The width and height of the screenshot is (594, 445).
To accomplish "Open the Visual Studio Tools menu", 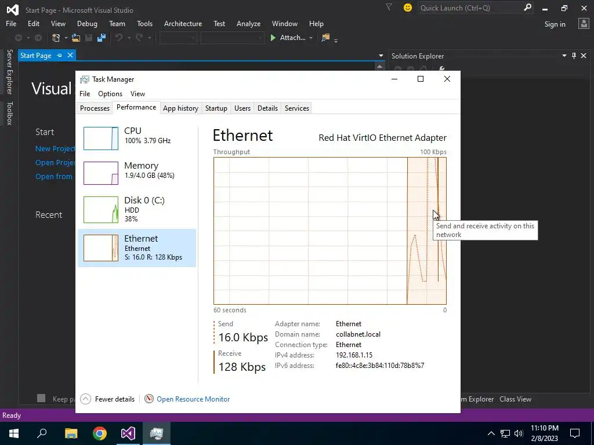I will pyautogui.click(x=144, y=23).
